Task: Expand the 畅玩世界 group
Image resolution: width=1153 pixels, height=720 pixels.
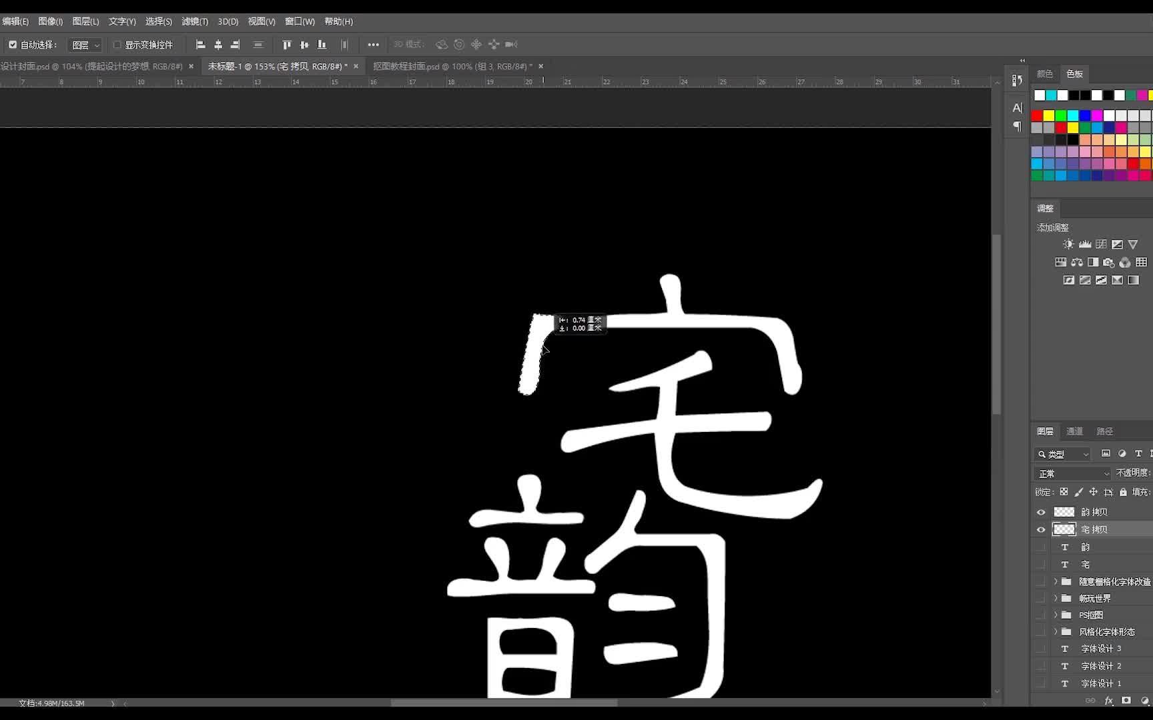Action: [x=1056, y=599]
